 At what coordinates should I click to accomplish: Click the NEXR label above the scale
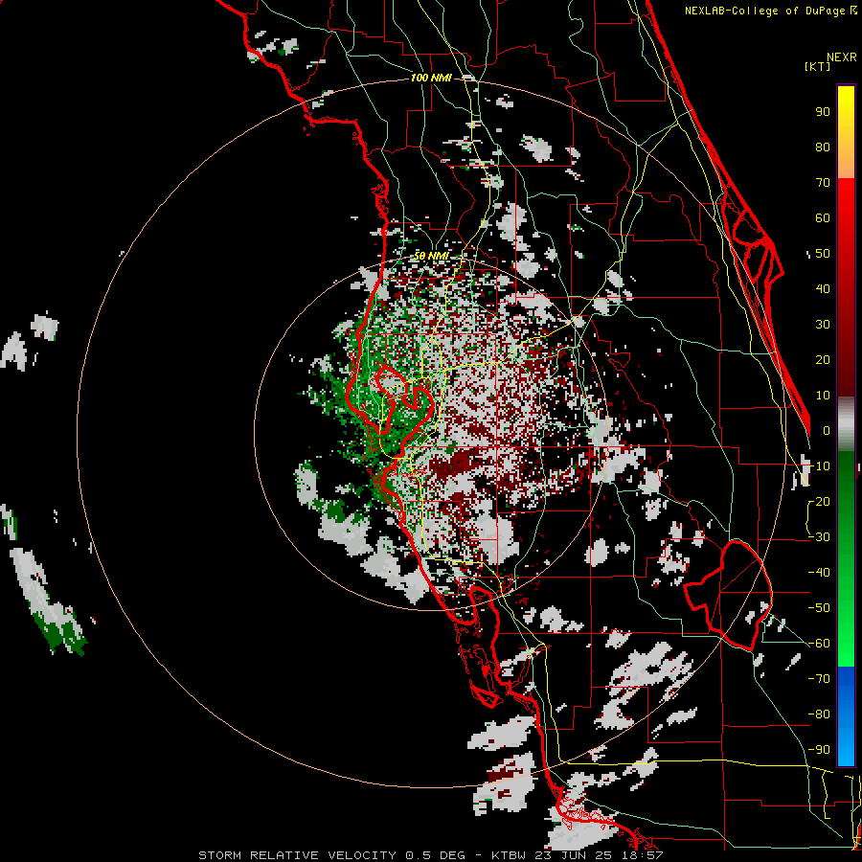(x=842, y=57)
